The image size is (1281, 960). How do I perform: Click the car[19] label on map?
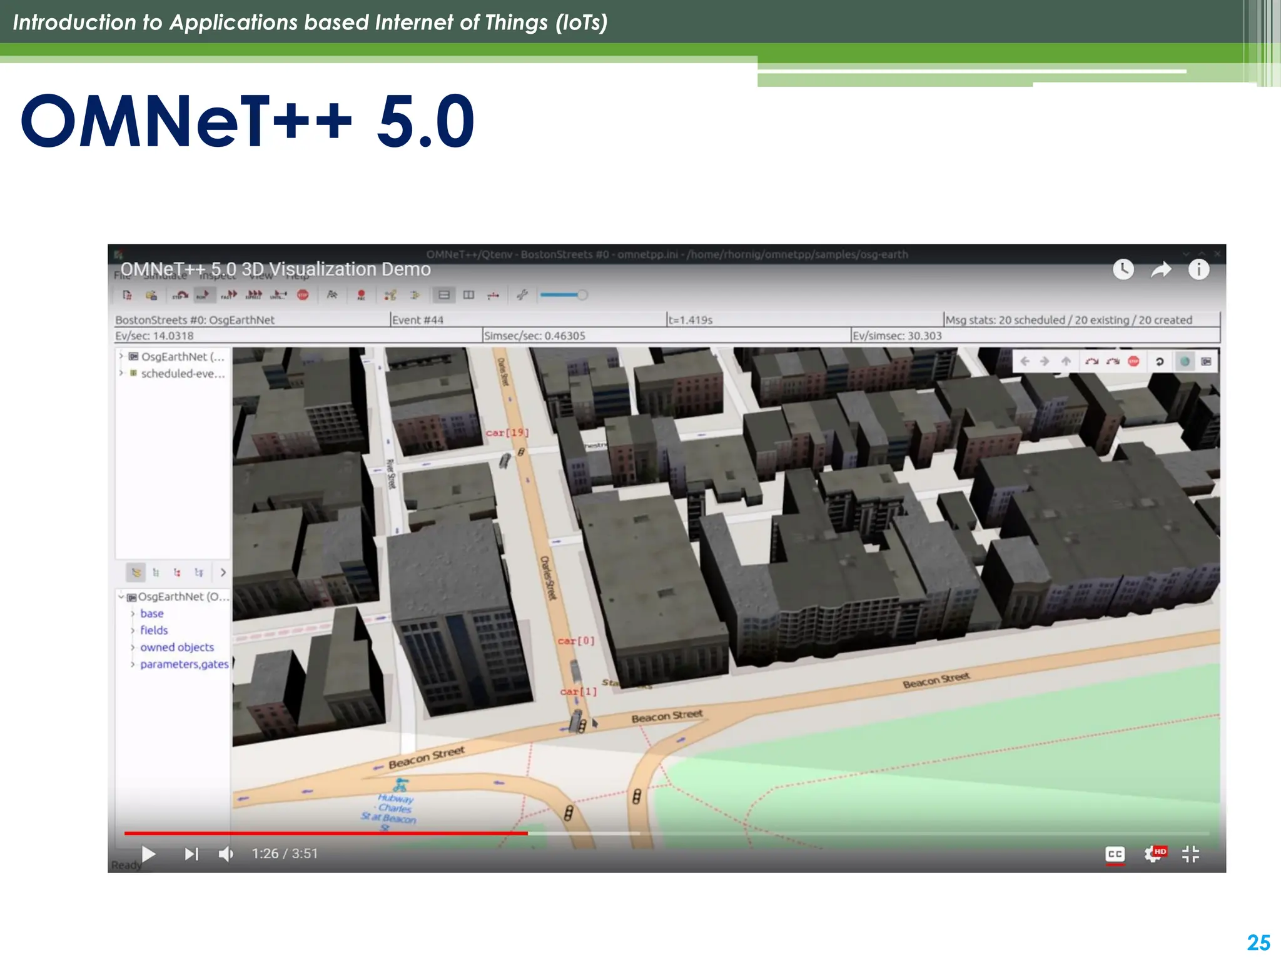[x=507, y=432]
